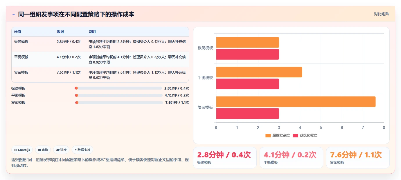Click the 数据卡片 tag pill
Image resolution: width=401 pixels, height=180 pixels.
point(82,150)
